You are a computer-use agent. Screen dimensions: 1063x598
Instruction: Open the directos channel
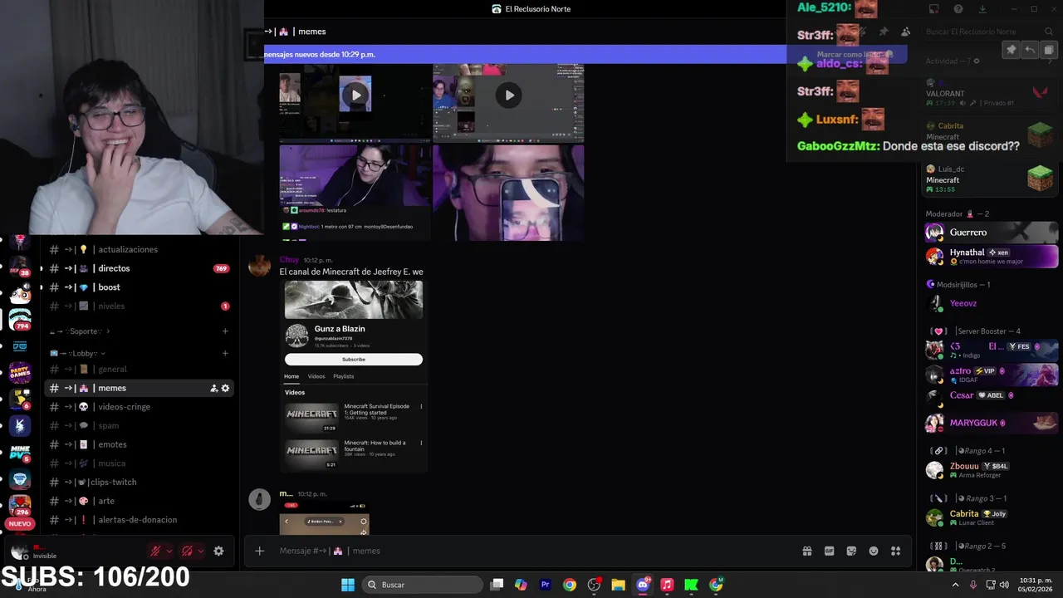(x=139, y=268)
